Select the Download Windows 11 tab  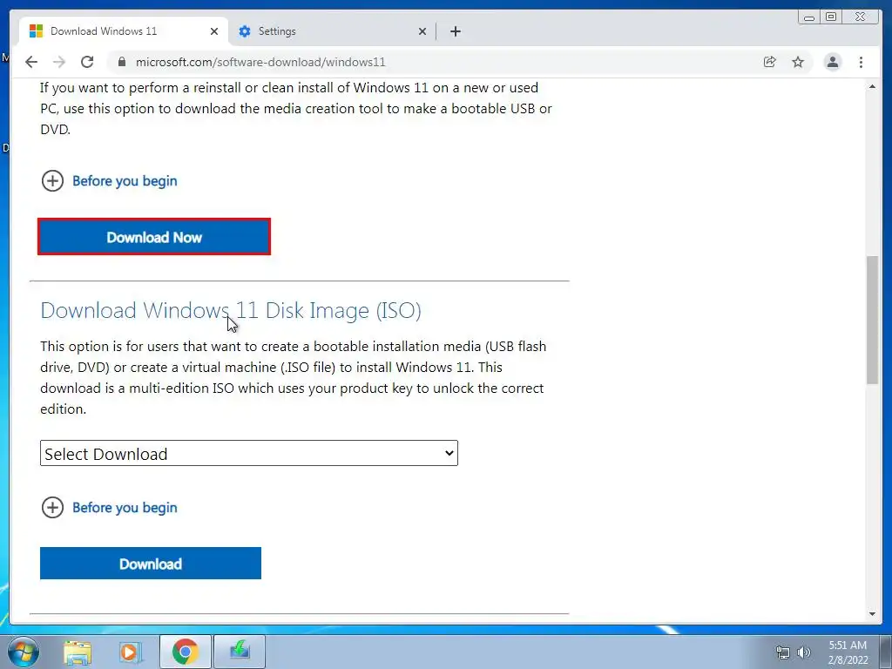click(124, 31)
